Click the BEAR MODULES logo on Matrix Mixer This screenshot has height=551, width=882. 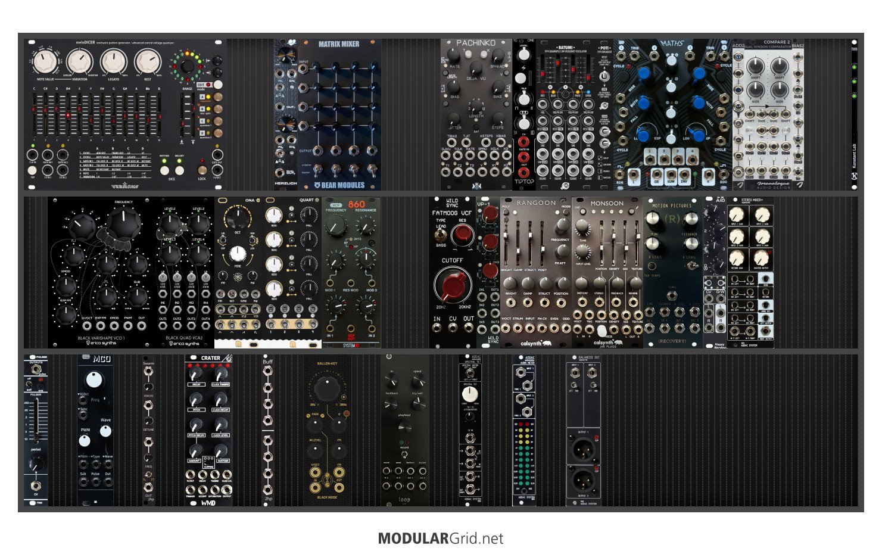(339, 185)
